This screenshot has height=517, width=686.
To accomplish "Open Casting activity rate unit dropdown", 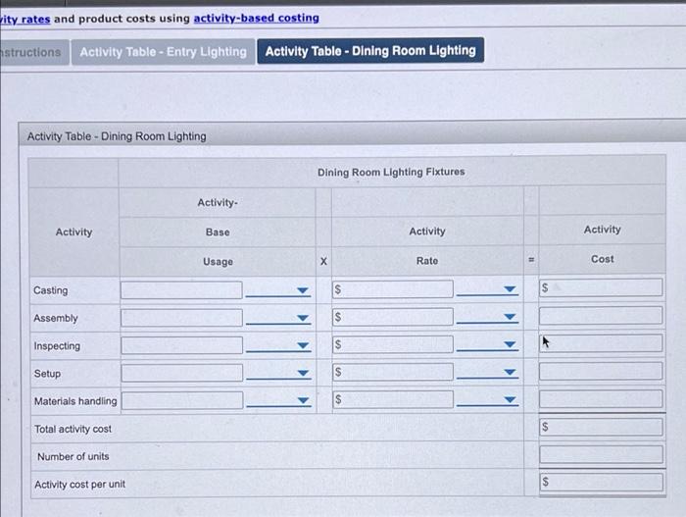I will click(487, 289).
